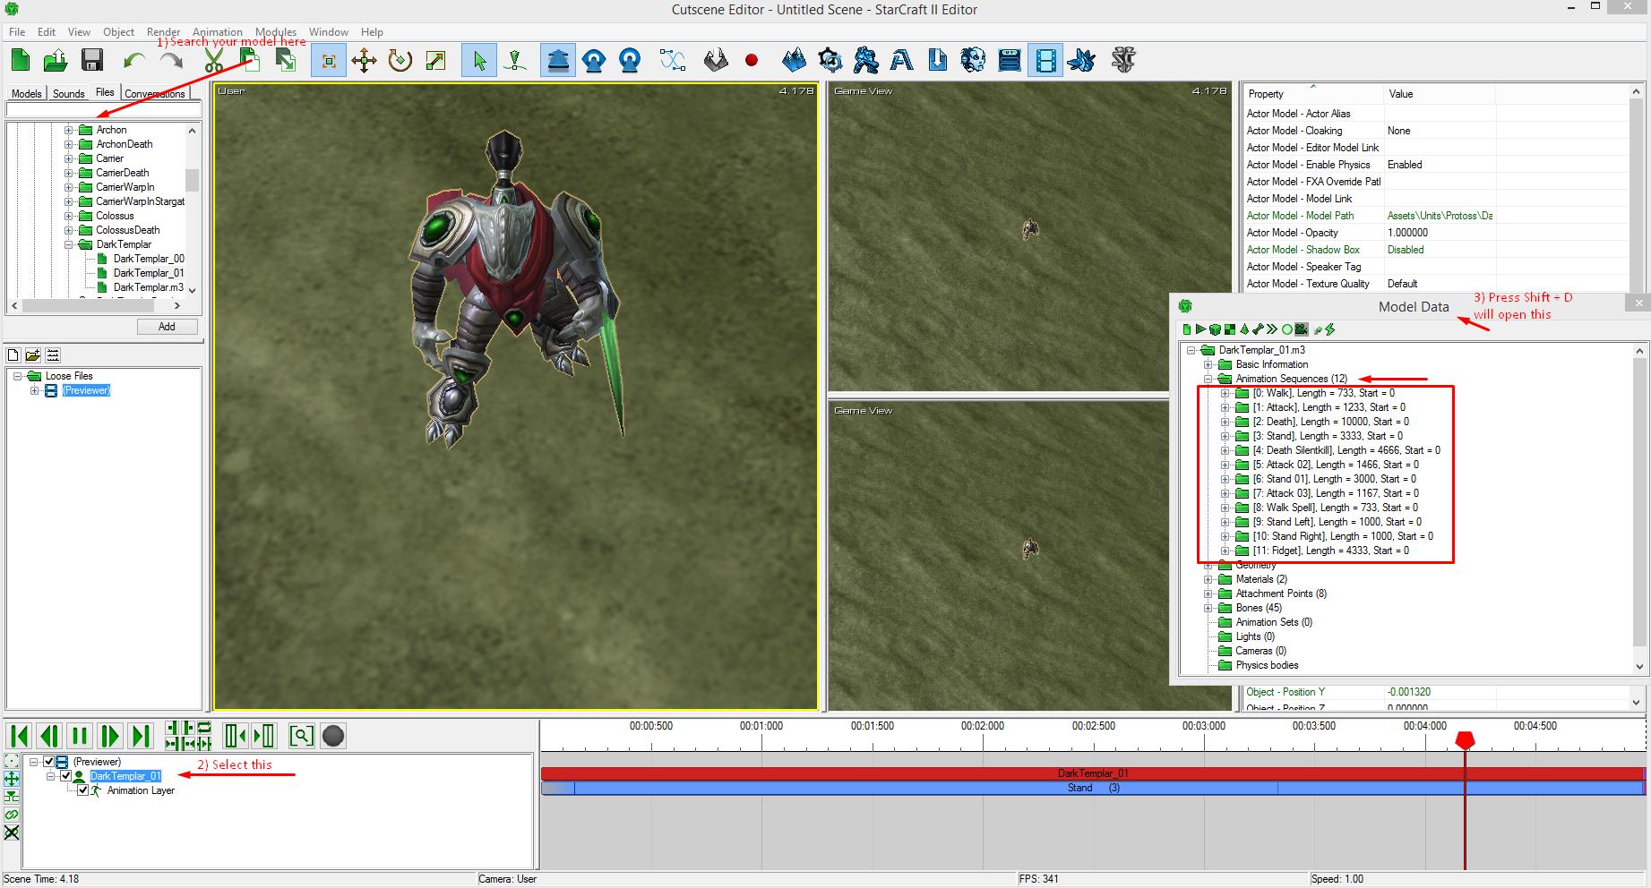Click the file tree vertical scrollbar thumb
This screenshot has width=1651, height=888.
coord(192,179)
